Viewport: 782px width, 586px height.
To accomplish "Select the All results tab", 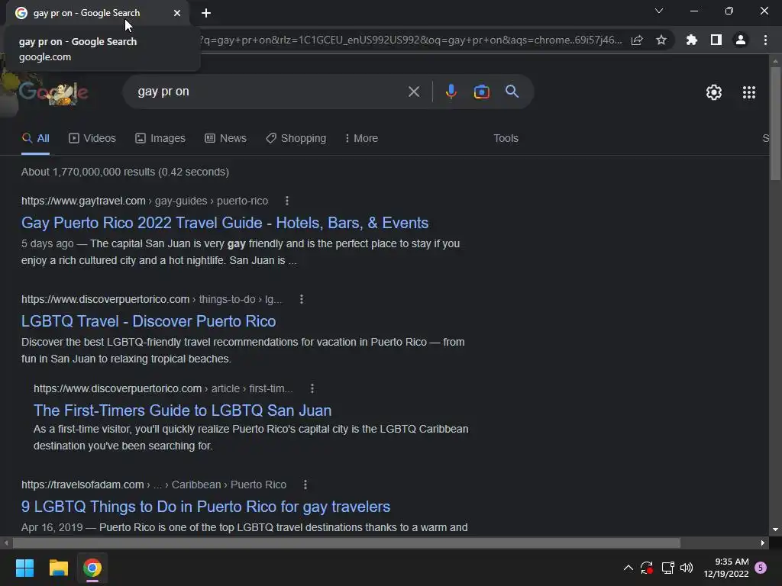I will 35,139.
